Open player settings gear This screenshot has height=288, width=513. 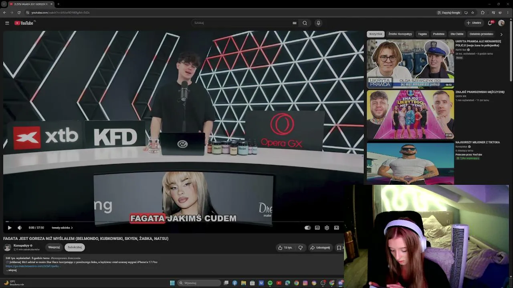pyautogui.click(x=327, y=228)
